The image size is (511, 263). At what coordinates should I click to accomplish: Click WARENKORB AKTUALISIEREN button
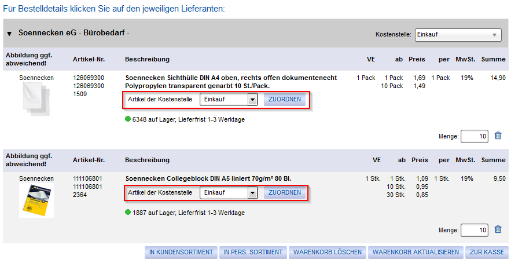click(x=416, y=252)
